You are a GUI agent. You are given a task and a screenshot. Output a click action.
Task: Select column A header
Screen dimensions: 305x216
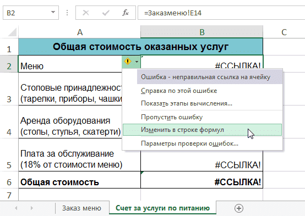pos(80,32)
